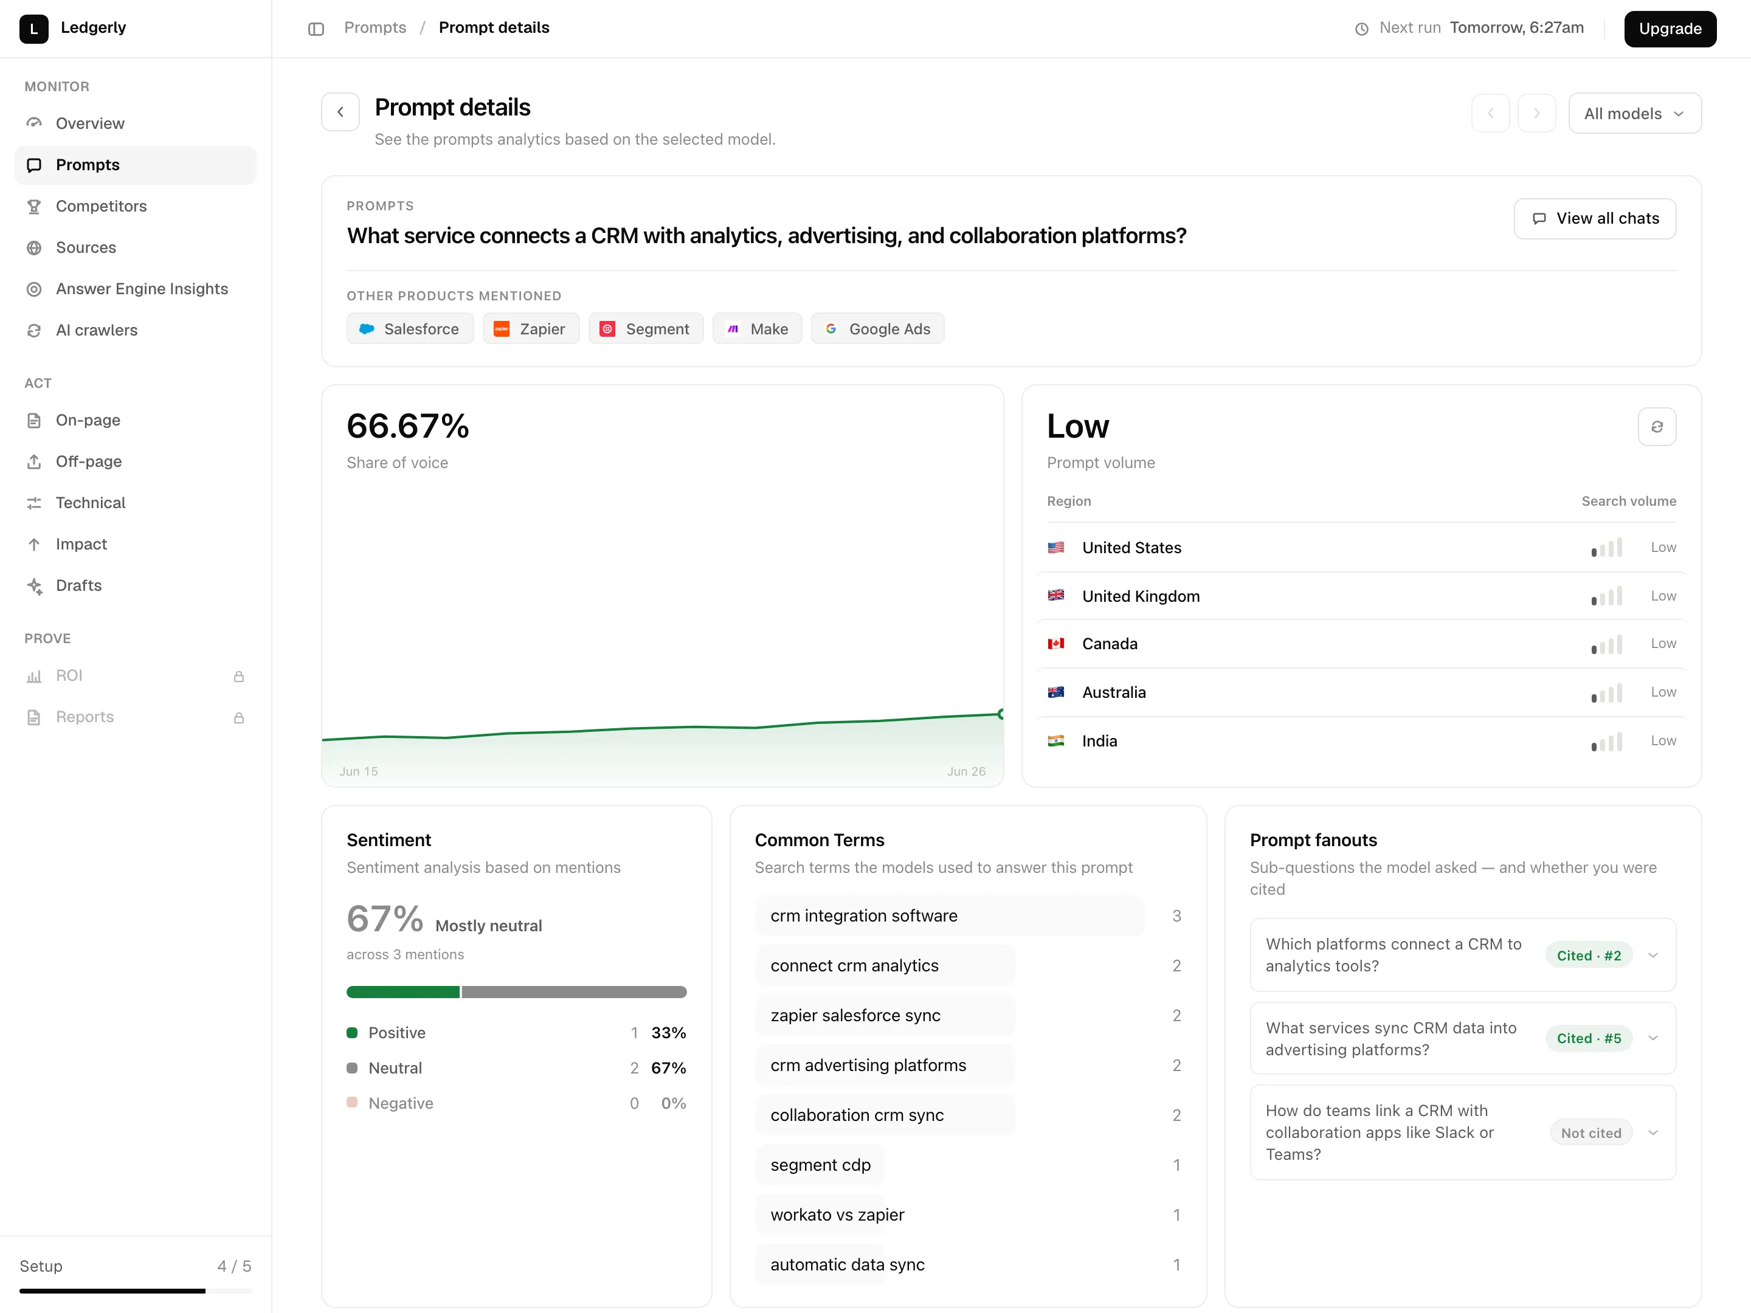The height and width of the screenshot is (1313, 1751).
Task: Click the 'Not cited' badge
Action: coord(1591,1132)
